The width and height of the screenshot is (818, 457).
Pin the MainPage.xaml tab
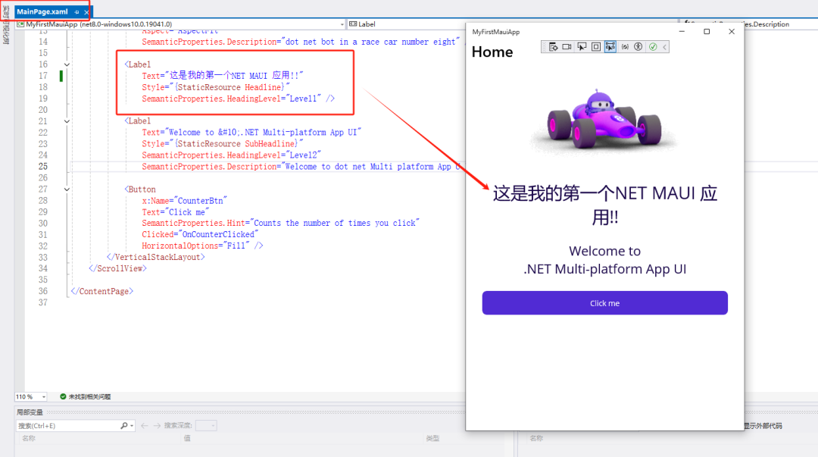pos(76,12)
